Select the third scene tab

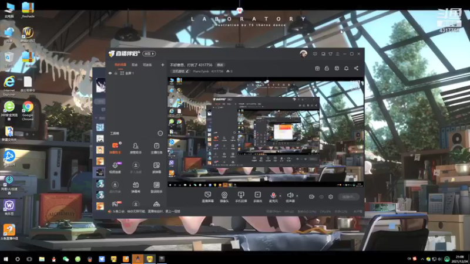tap(147, 65)
